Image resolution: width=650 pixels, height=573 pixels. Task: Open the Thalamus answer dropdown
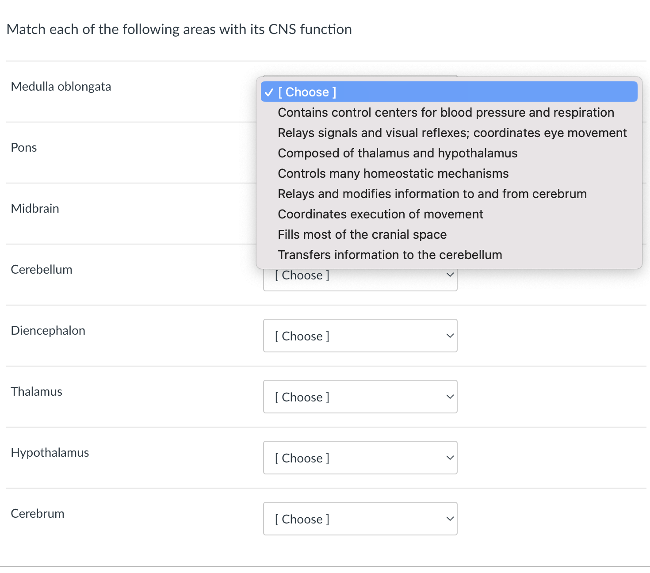tap(360, 397)
